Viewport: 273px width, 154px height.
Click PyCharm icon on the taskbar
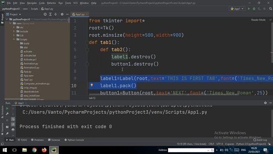tap(54, 150)
